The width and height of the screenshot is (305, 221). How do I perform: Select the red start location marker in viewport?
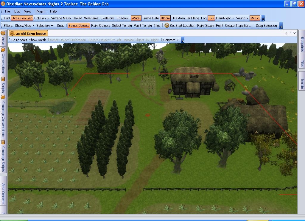tap(148, 115)
